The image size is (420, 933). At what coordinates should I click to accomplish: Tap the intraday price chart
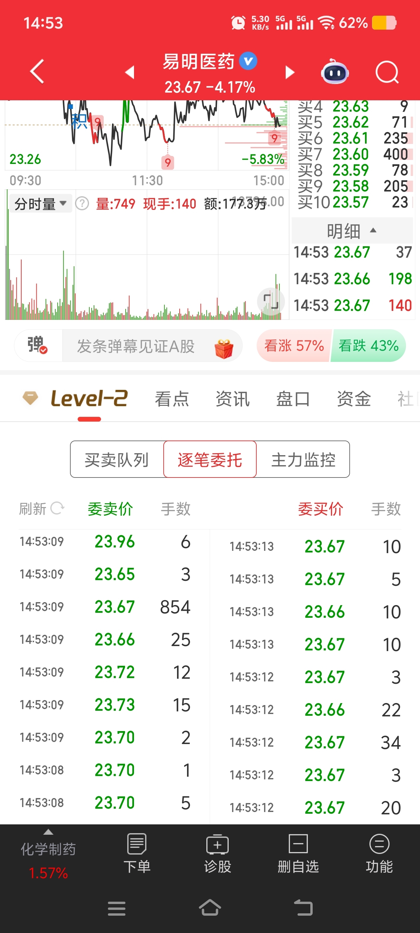(x=146, y=135)
